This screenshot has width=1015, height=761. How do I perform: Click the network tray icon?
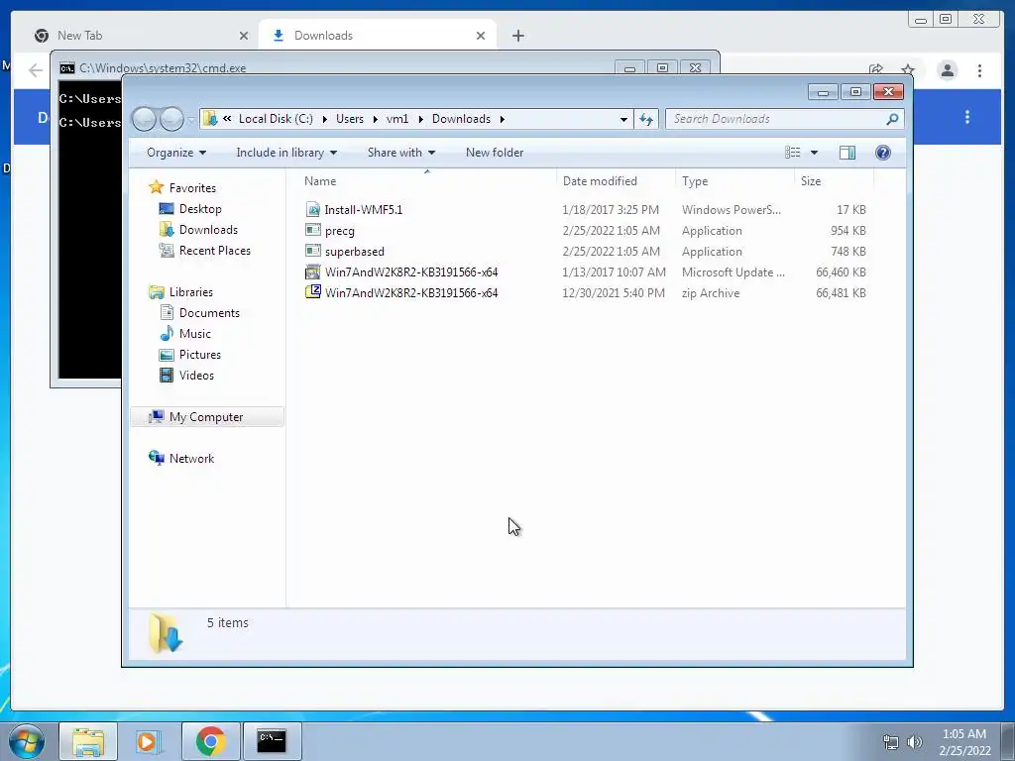coord(891,742)
